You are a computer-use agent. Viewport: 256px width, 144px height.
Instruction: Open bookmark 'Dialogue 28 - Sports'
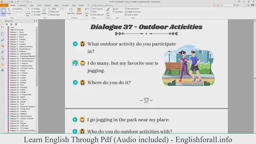(x=17, y=97)
